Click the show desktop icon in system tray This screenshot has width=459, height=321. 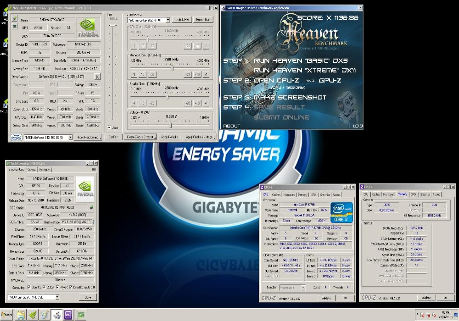point(456,315)
